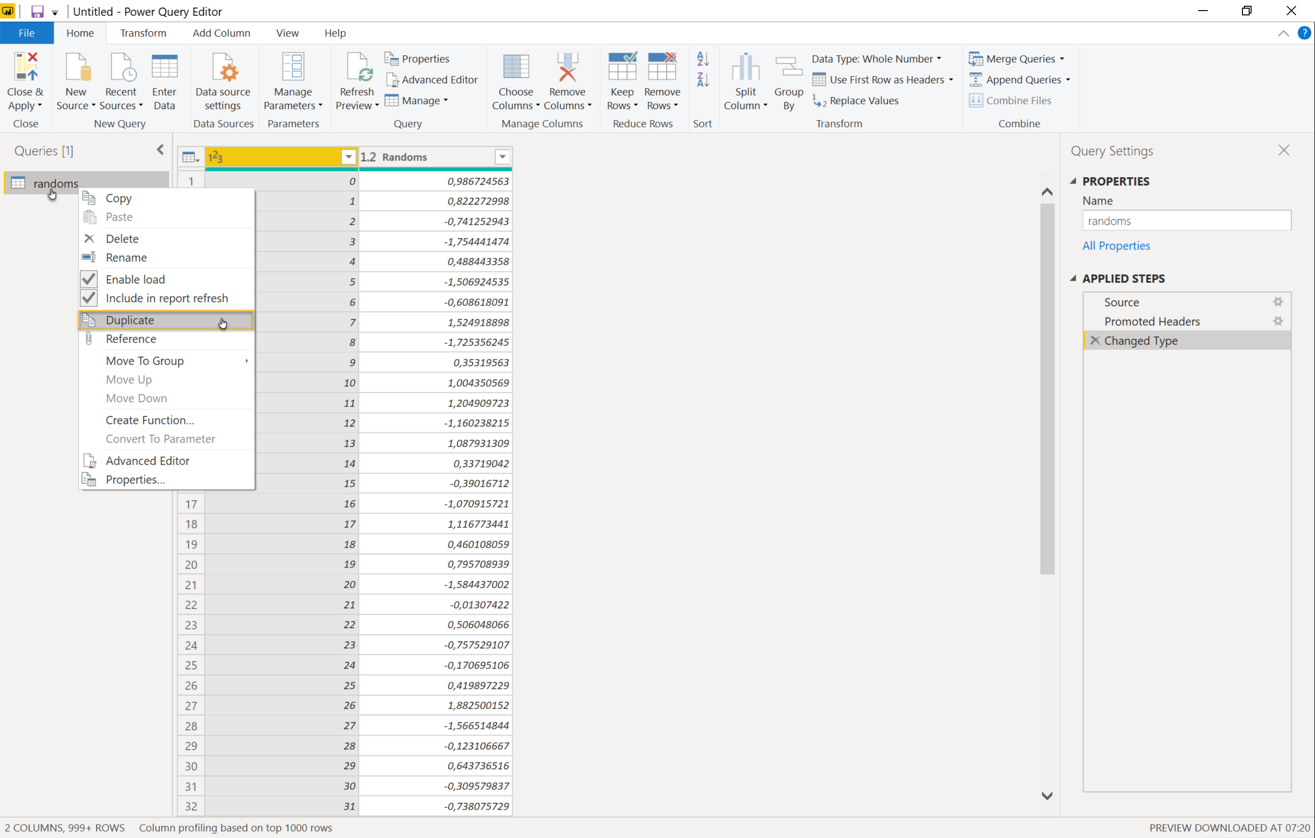Click the vertical scrollbar thumb
The height and width of the screenshot is (838, 1315).
(1047, 389)
